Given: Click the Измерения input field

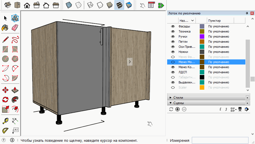Looking at the screenshot, I should (220, 140).
